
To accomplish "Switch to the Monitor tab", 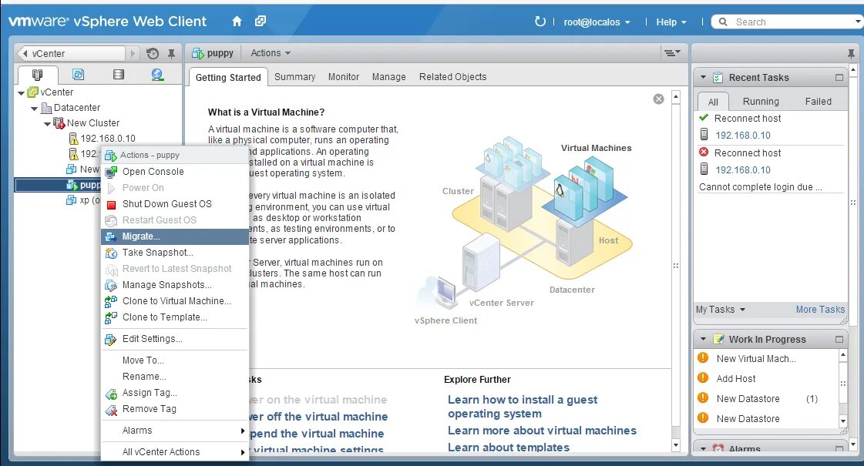I will [344, 77].
